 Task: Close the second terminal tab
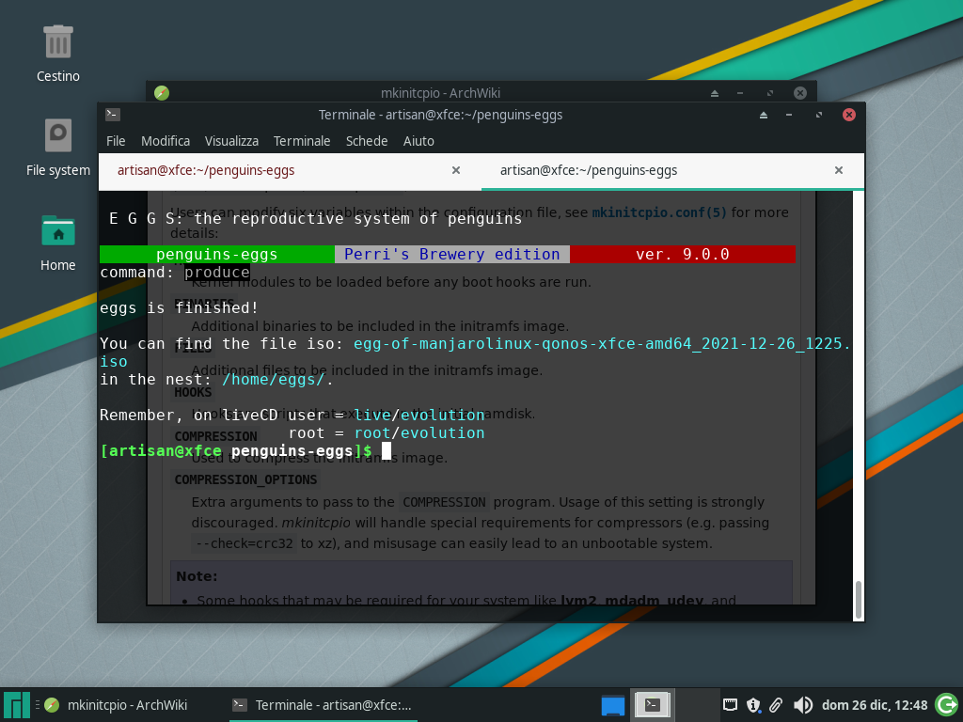coord(838,171)
